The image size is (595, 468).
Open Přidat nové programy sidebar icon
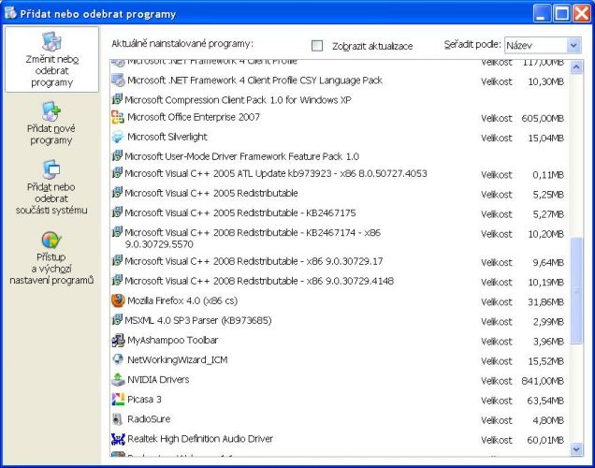[x=51, y=110]
